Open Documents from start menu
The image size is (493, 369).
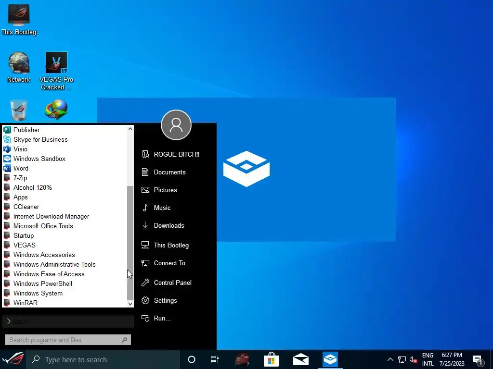tap(176, 172)
